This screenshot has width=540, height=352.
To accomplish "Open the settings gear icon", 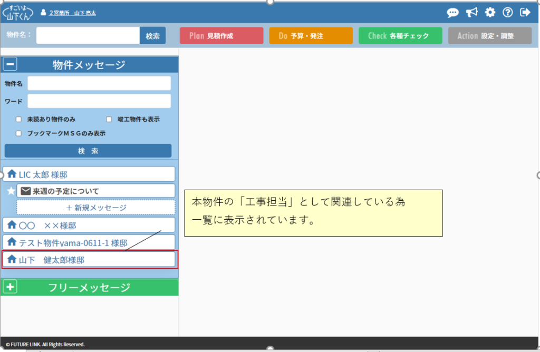I will pos(489,13).
